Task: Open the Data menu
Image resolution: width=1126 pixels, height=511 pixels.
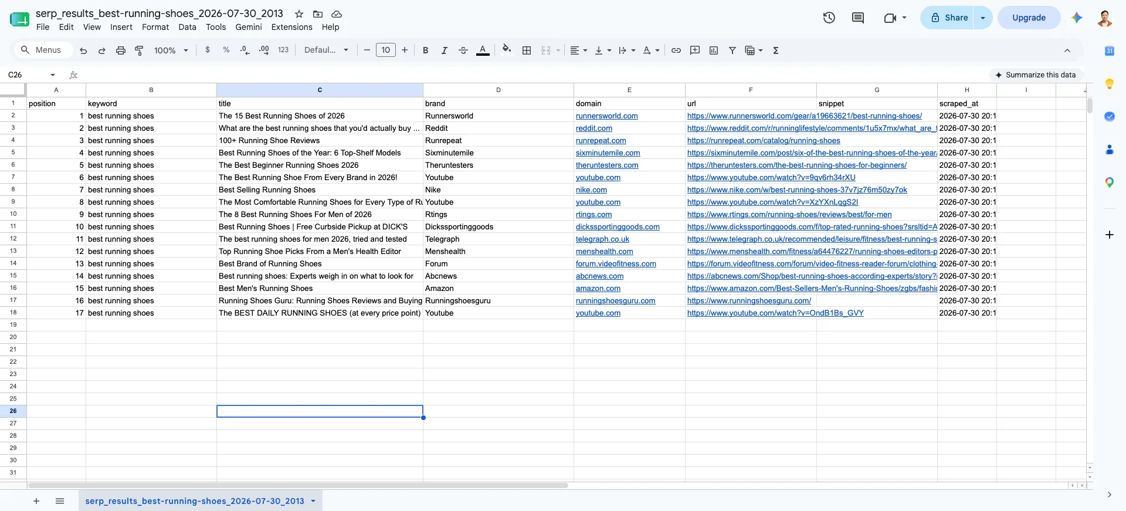Action: click(188, 27)
